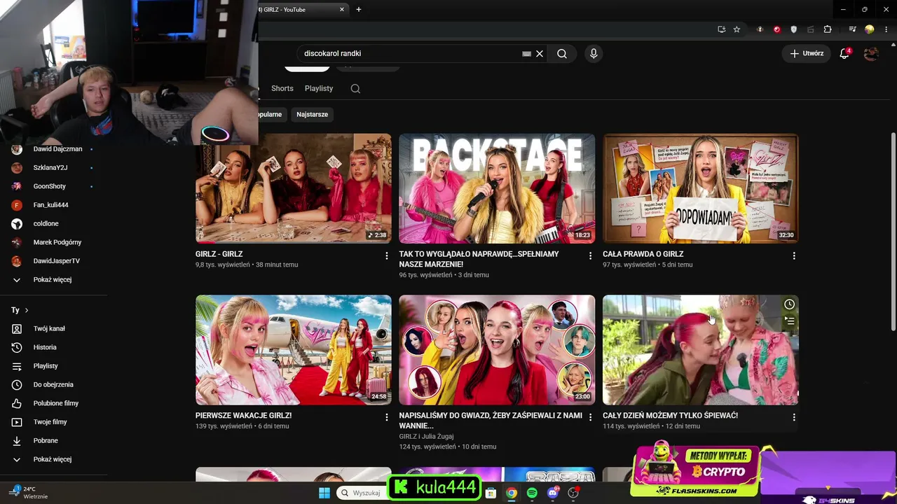The width and height of the screenshot is (897, 504).
Task: Open a new browser tab
Action: click(359, 10)
